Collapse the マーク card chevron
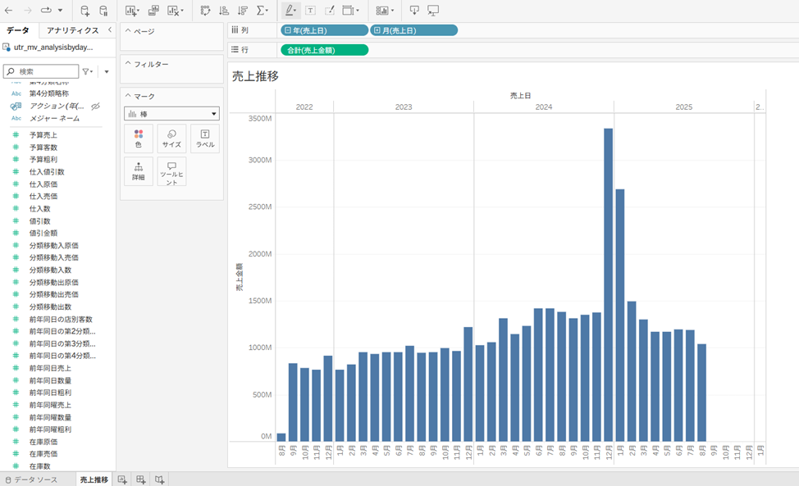Screen dimensions: 799x486 (x=128, y=96)
